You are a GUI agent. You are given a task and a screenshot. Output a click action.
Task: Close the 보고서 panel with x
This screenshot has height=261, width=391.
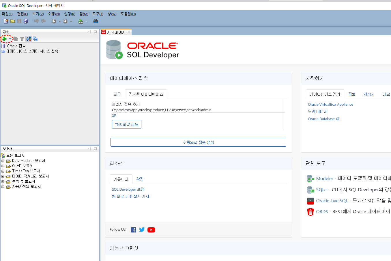tap(88, 149)
